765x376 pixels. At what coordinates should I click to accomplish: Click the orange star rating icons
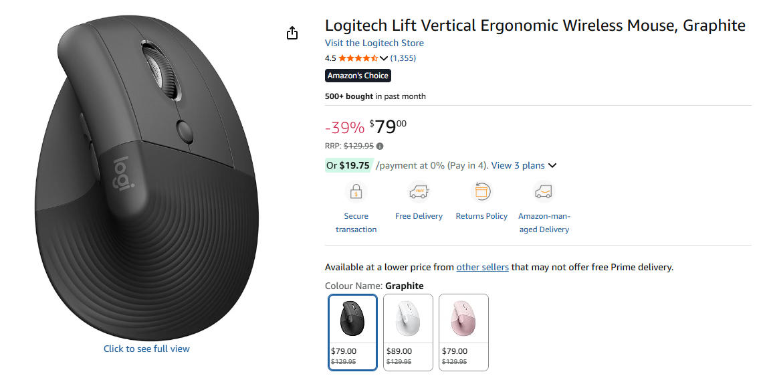click(358, 58)
